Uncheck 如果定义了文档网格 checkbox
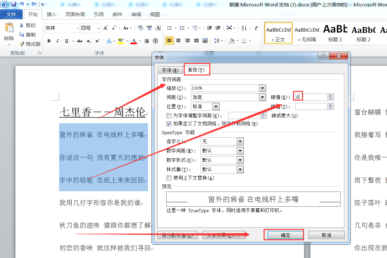This screenshot has height=258, width=387. pyautogui.click(x=169, y=124)
